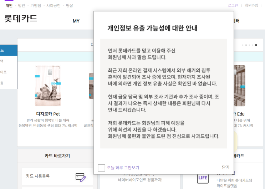The height and width of the screenshot is (189, 265).
Task: Select the 개인 tab
Action: (x=9, y=6)
